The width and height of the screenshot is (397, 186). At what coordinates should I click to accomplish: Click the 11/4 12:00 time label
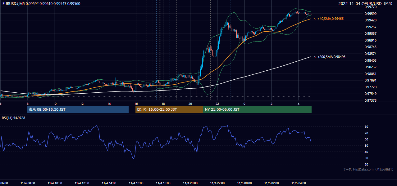point(82,183)
